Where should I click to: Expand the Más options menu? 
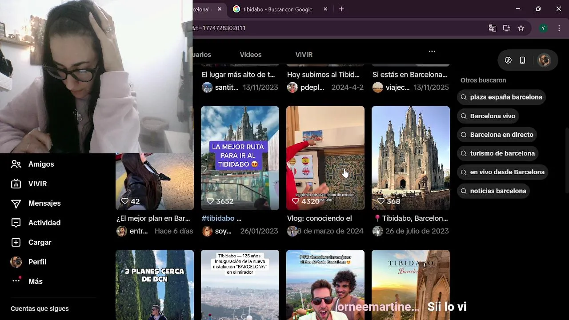click(x=27, y=281)
